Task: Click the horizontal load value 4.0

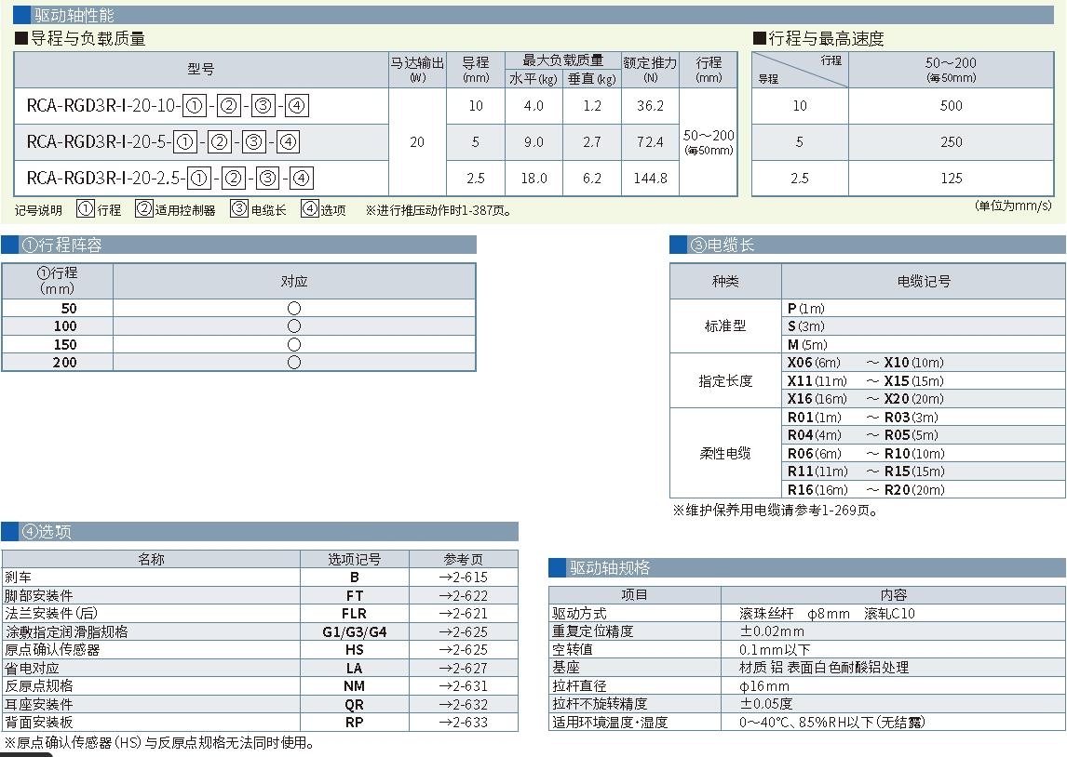Action: (x=533, y=106)
